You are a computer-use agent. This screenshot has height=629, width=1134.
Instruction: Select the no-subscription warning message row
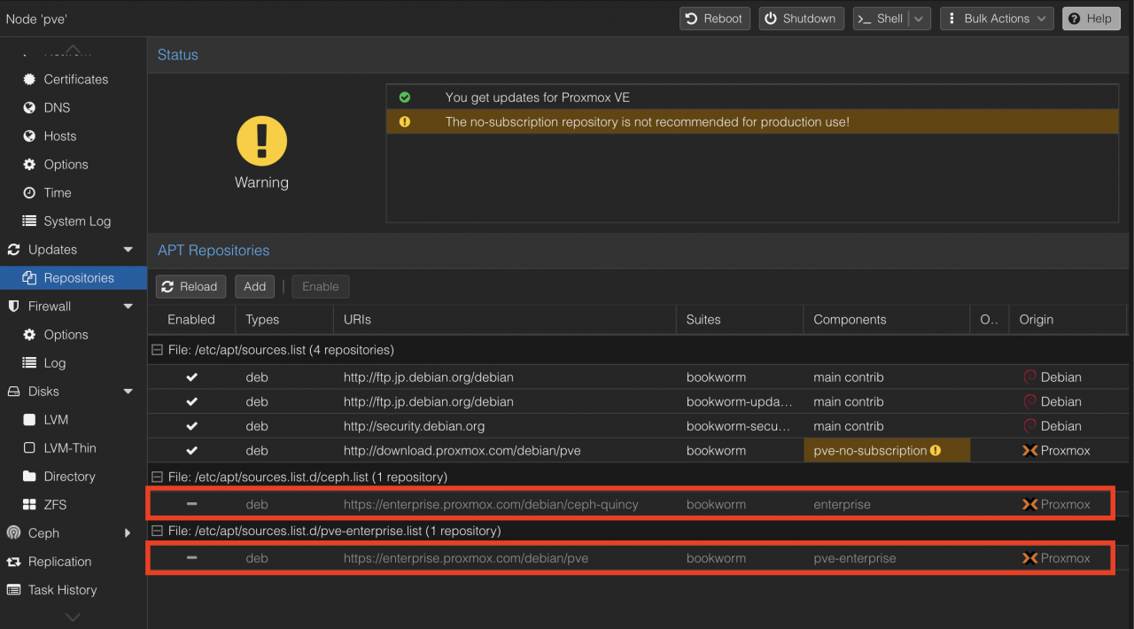pyautogui.click(x=752, y=121)
